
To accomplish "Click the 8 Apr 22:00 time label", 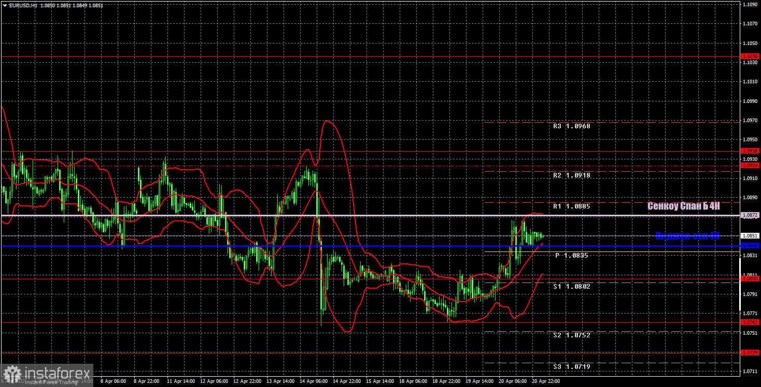I will point(146,381).
